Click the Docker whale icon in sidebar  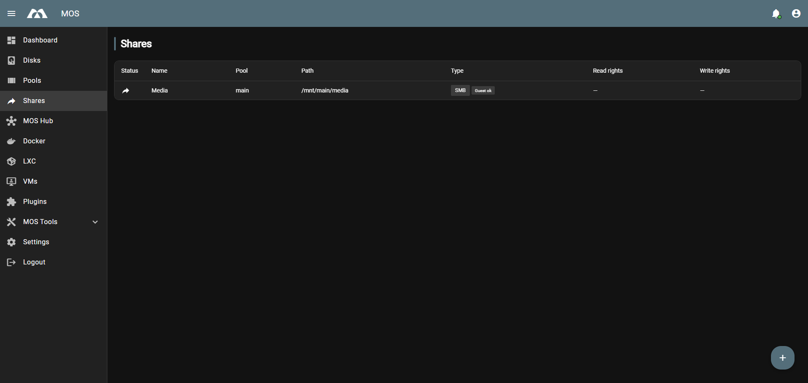pos(11,141)
